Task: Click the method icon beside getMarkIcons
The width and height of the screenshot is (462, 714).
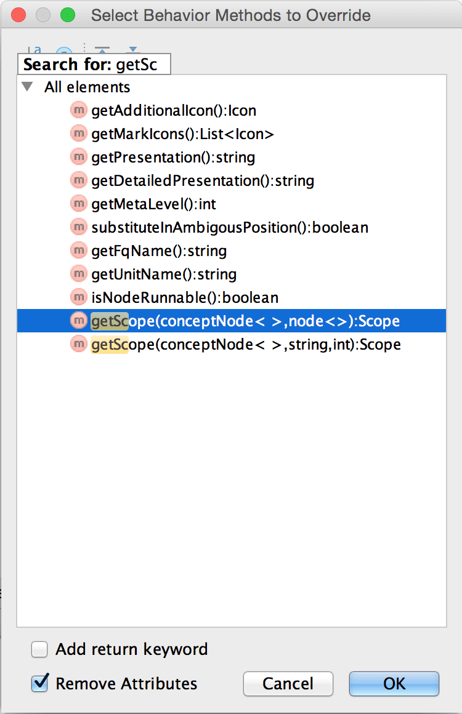Action: point(78,134)
